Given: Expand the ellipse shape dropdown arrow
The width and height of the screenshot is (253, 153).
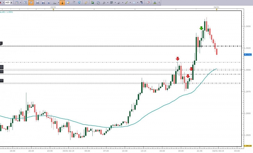Looking at the screenshot, I should 138,3.
